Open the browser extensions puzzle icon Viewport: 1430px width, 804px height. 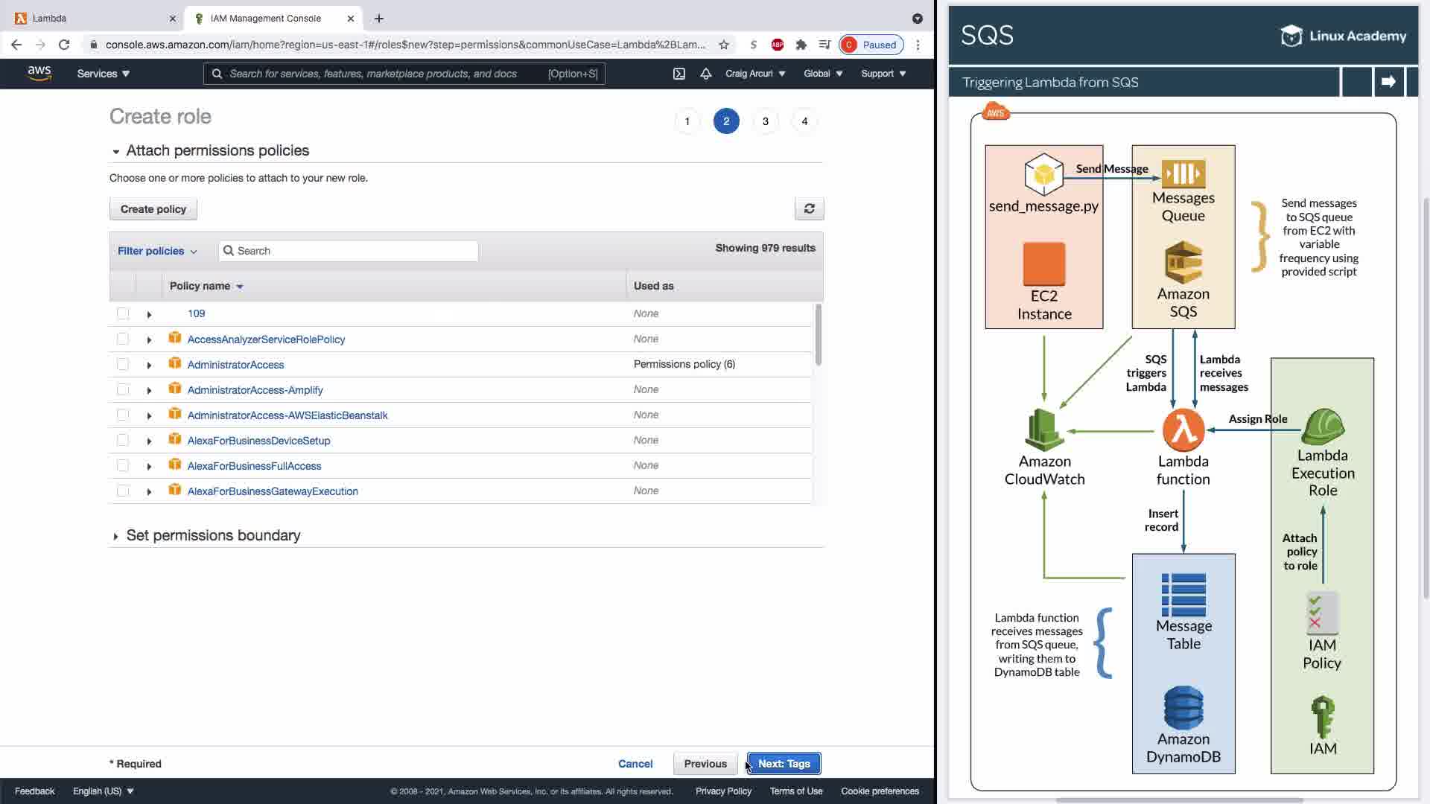[x=801, y=45]
